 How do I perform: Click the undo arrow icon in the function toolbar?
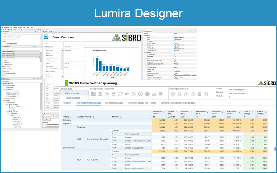pos(127,94)
